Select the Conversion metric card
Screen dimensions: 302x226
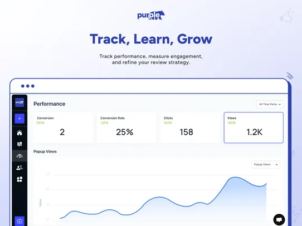pos(63,127)
